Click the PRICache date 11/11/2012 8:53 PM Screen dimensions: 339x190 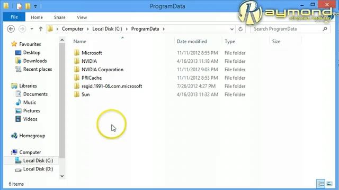pos(197,78)
